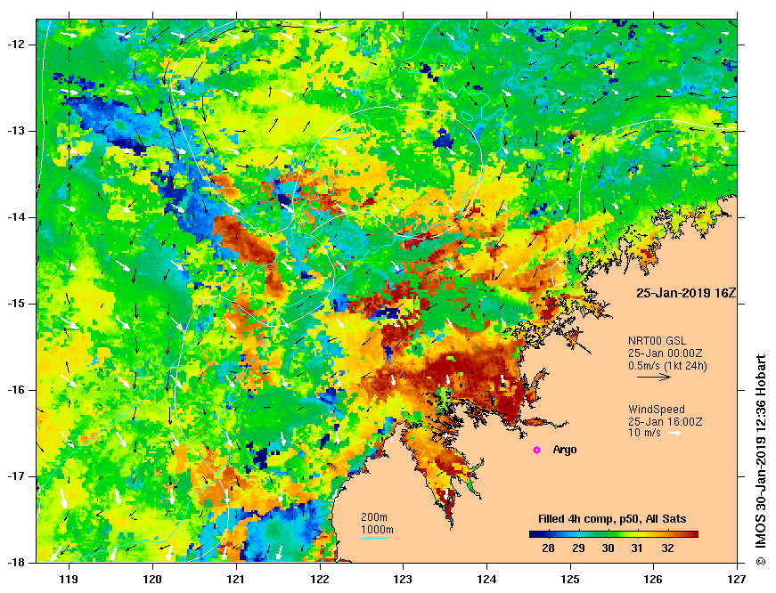Click the 'NRT00 GSL' text
Screen dimensions: 776x593
pyautogui.click(x=658, y=341)
